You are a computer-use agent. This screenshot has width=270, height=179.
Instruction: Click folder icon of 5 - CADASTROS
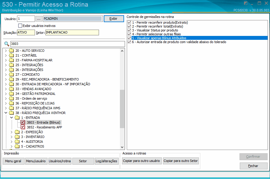click(x=17, y=146)
